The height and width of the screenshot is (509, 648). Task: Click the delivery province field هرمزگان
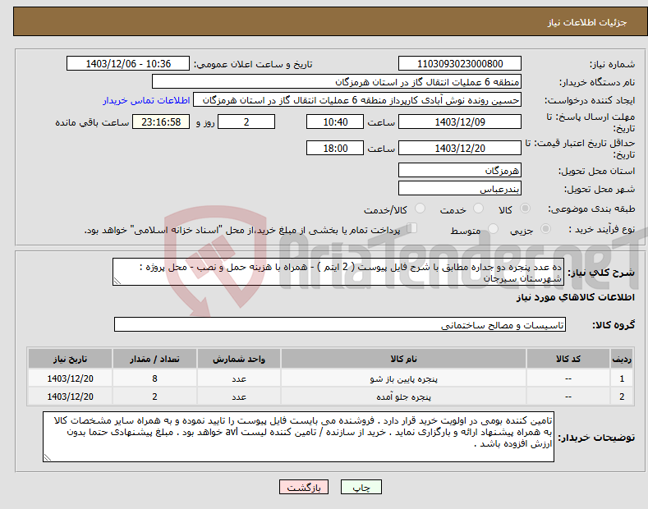tap(460, 170)
